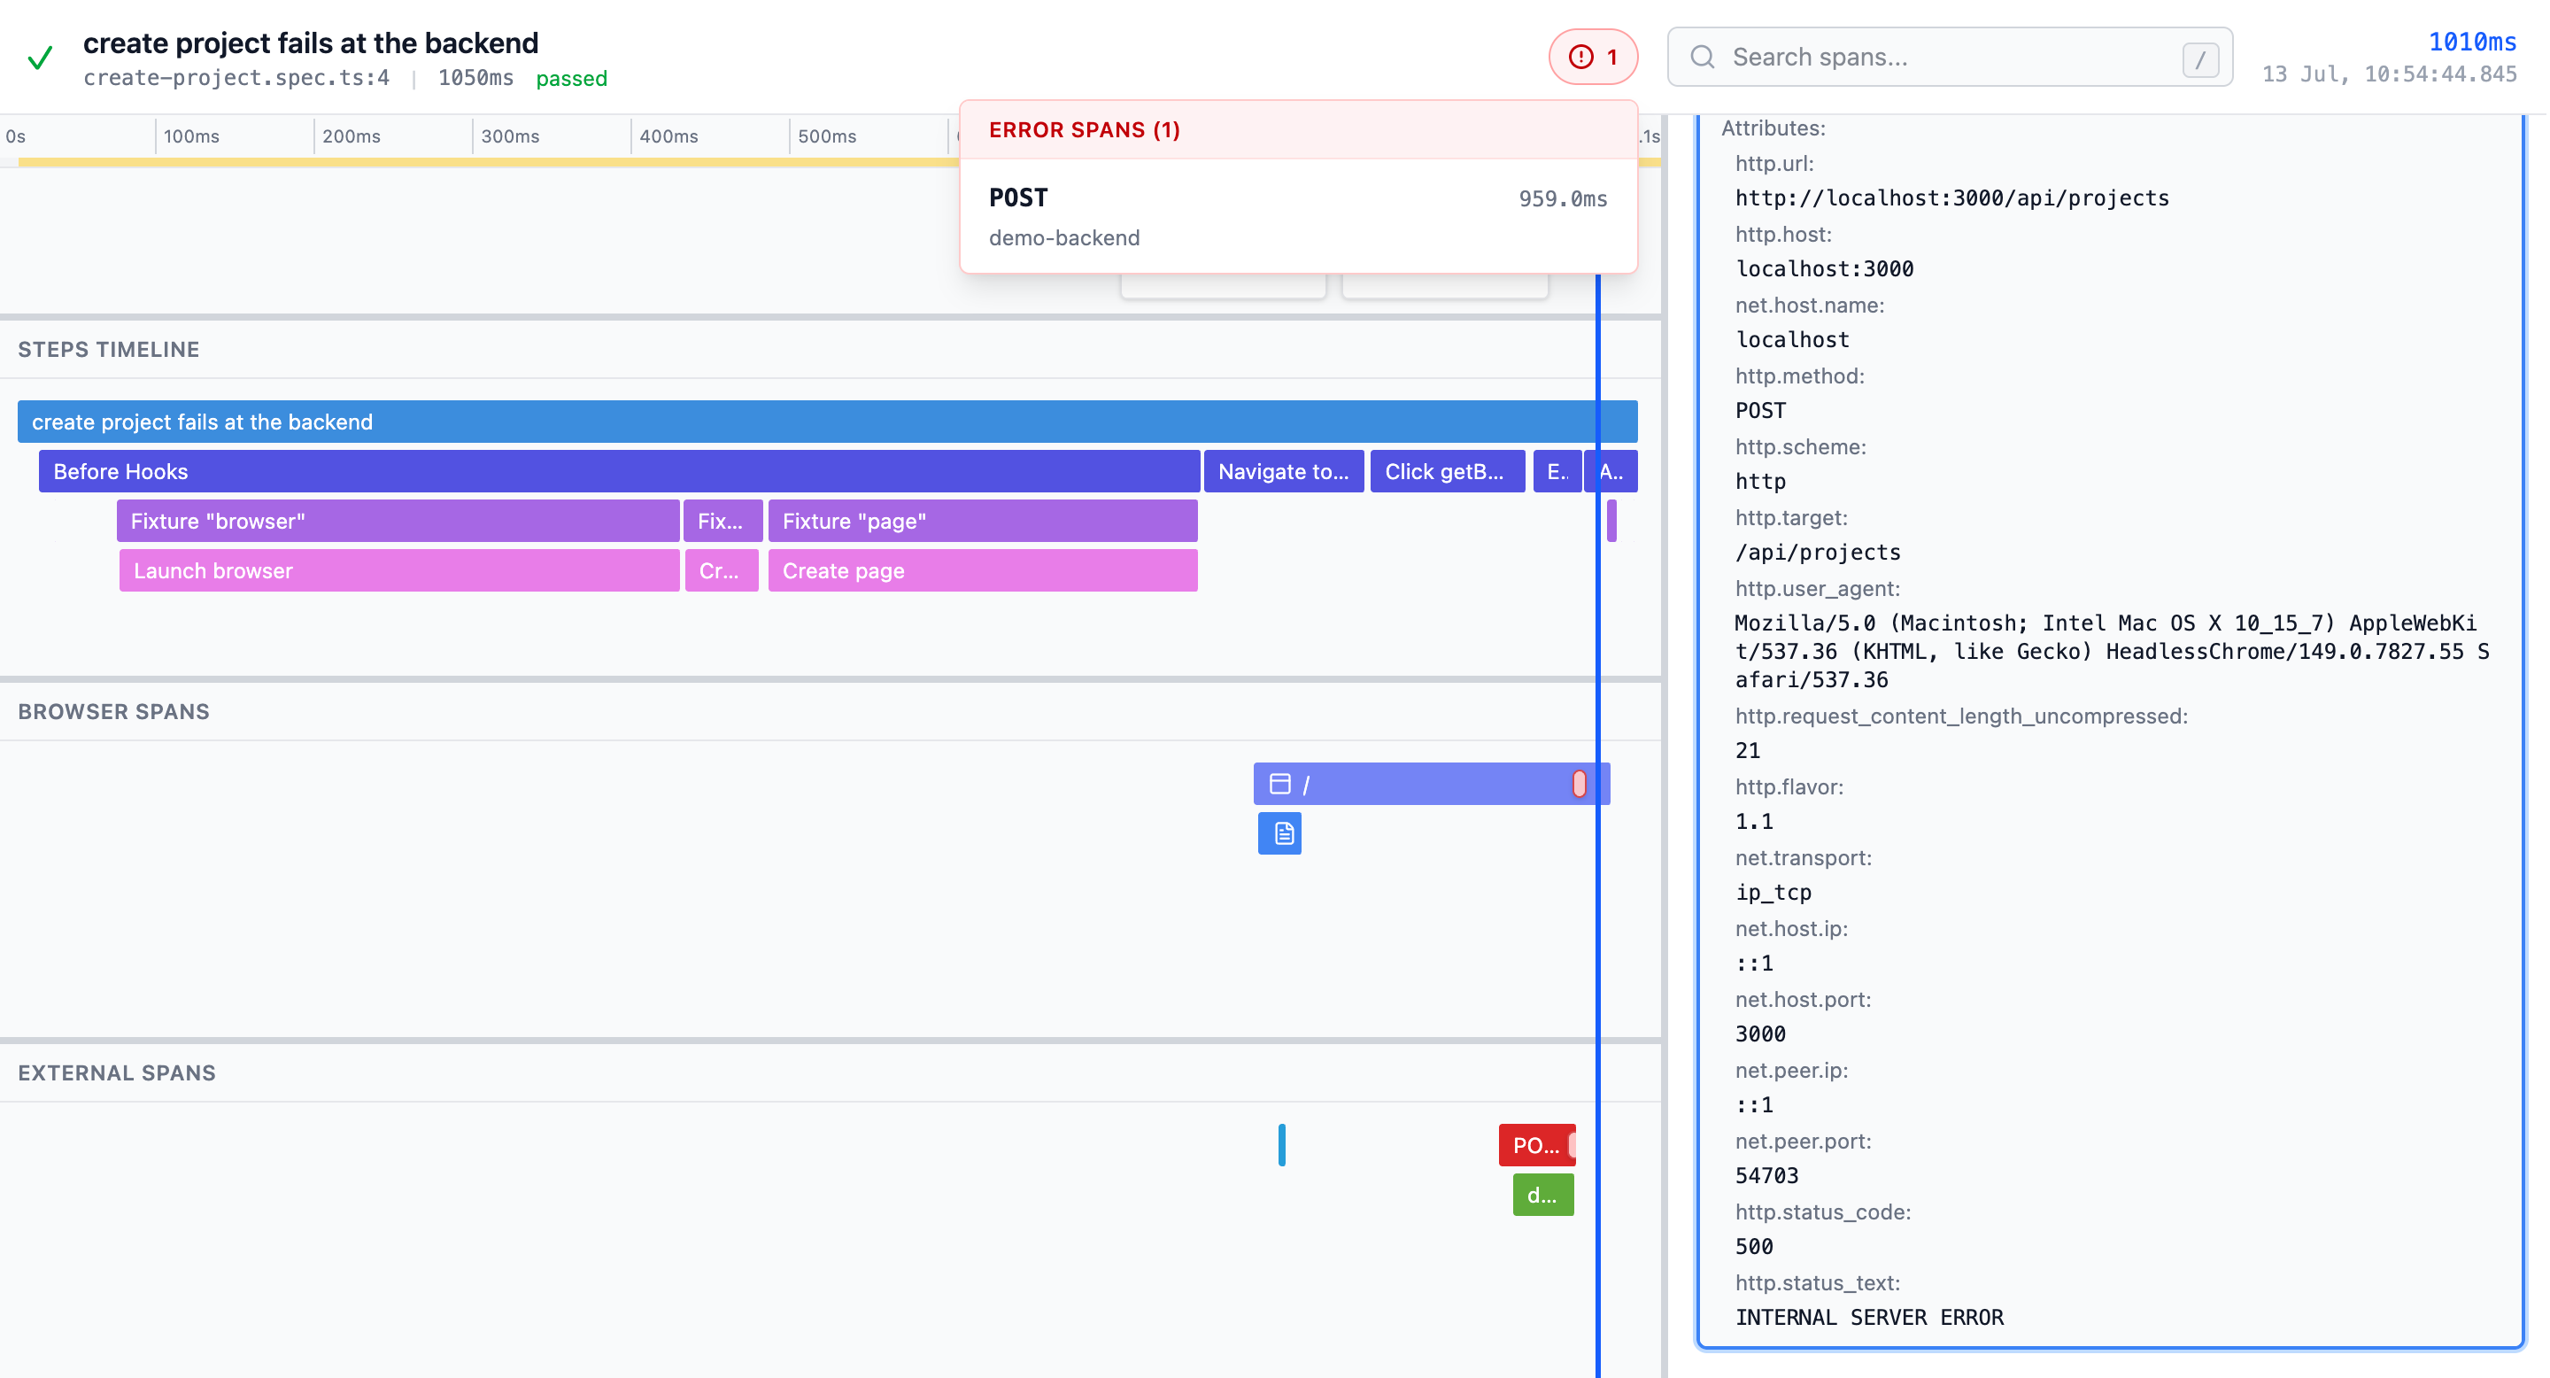Select the Create page span

982,570
